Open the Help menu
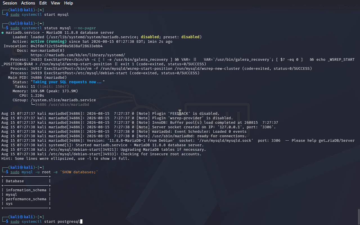The image size is (360, 225). point(68,3)
